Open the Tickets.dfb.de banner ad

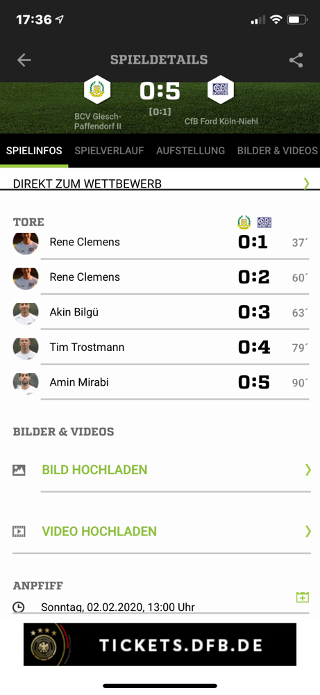point(160,644)
